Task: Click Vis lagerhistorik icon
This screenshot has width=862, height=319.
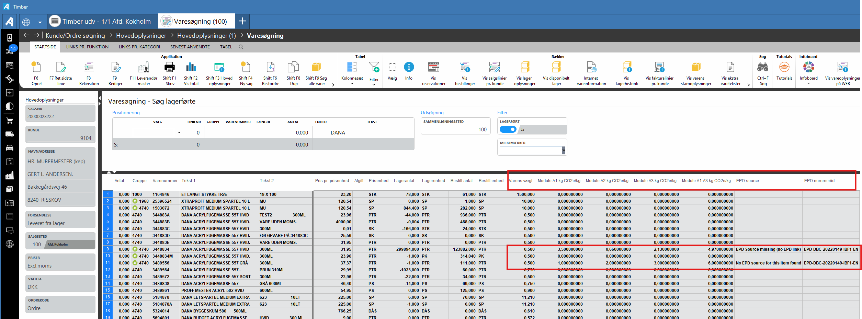Action: [627, 67]
